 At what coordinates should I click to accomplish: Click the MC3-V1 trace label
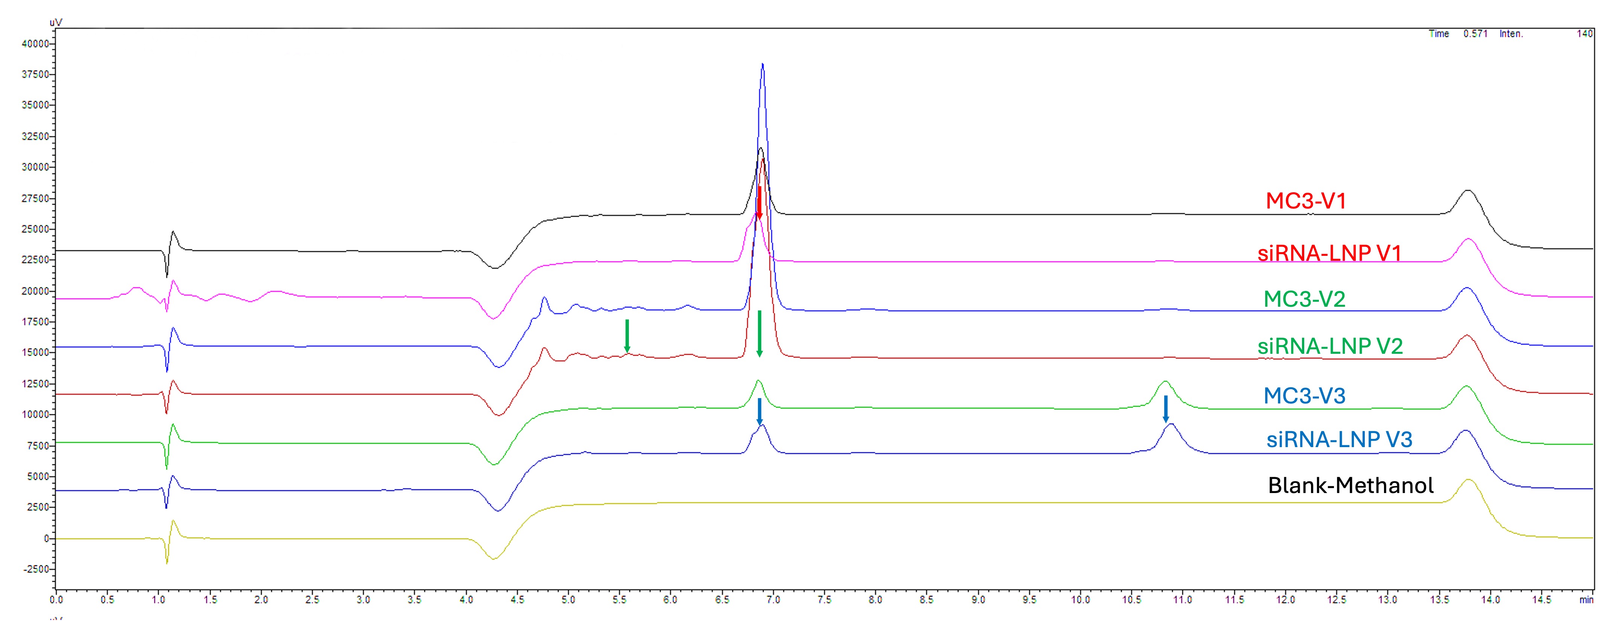point(1305,201)
